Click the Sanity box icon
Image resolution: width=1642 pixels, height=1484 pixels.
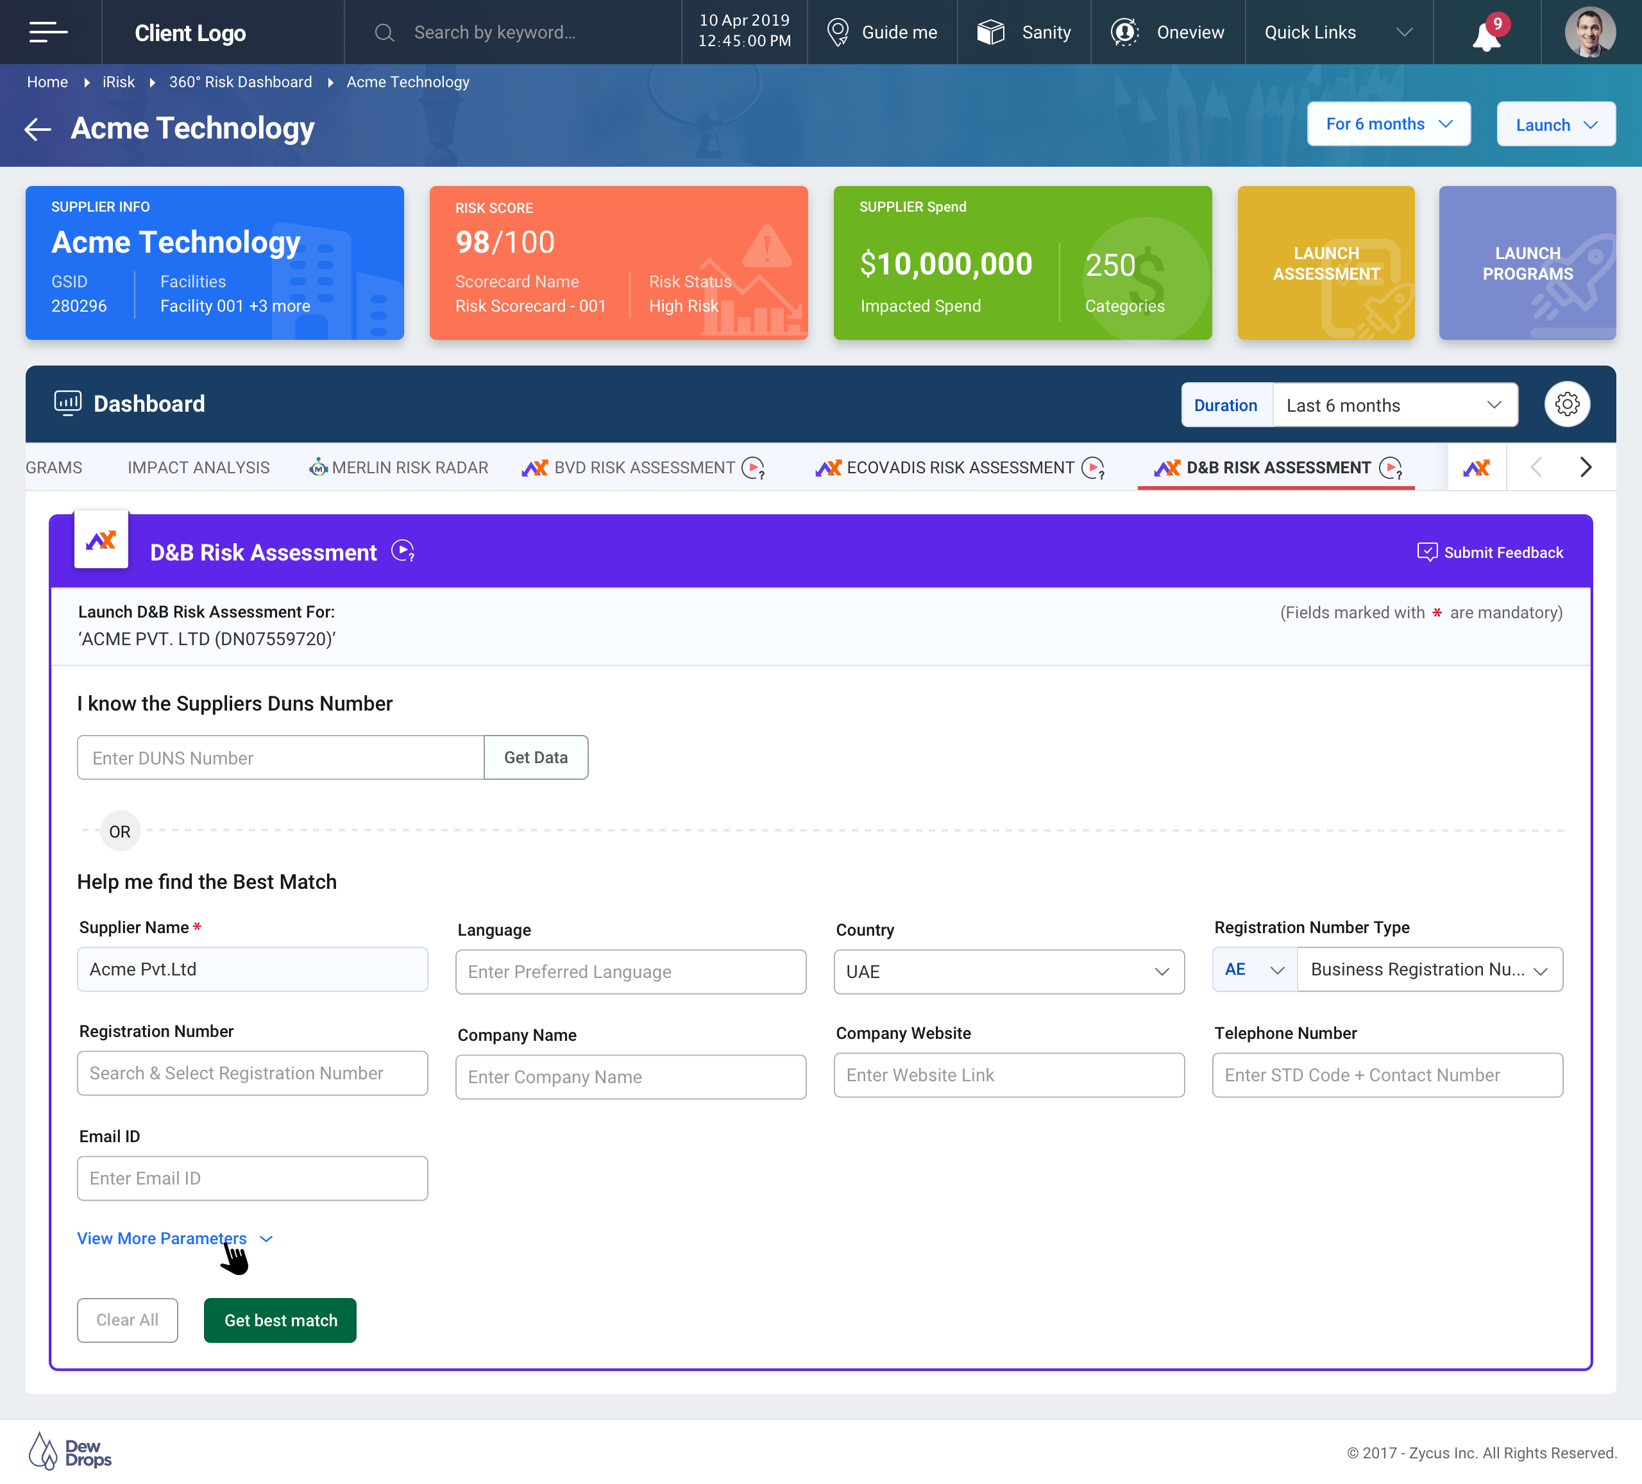[990, 33]
